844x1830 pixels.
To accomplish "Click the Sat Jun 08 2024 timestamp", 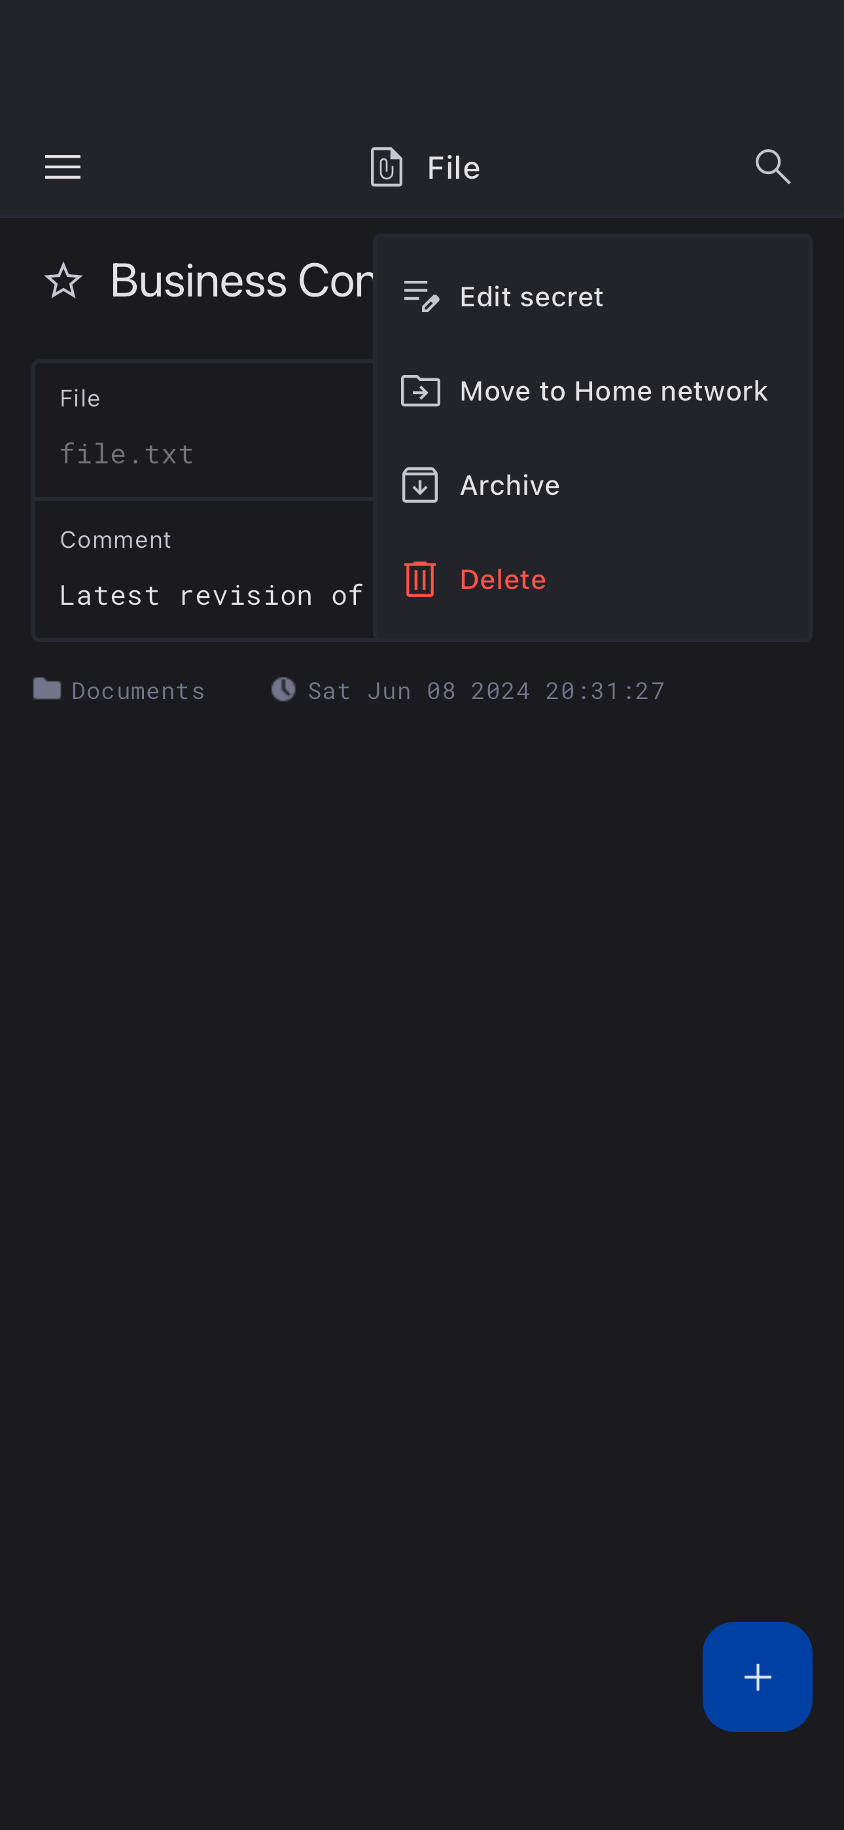I will [x=486, y=691].
